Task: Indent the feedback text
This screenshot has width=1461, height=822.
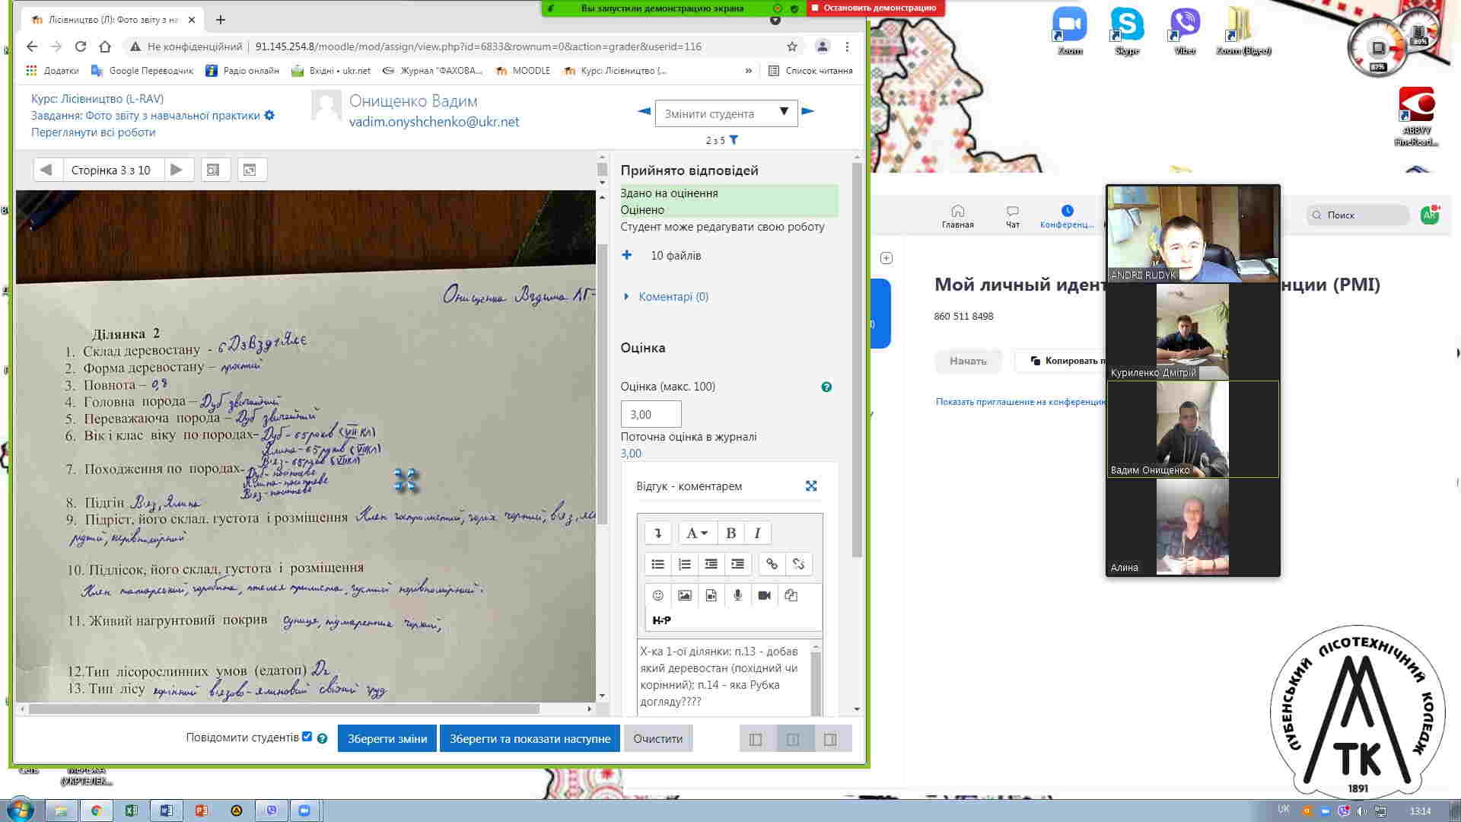Action: point(738,564)
